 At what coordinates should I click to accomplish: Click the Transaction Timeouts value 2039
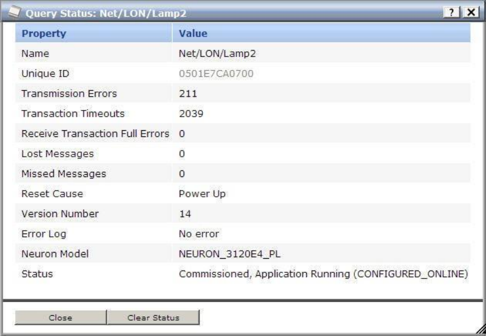pos(191,114)
